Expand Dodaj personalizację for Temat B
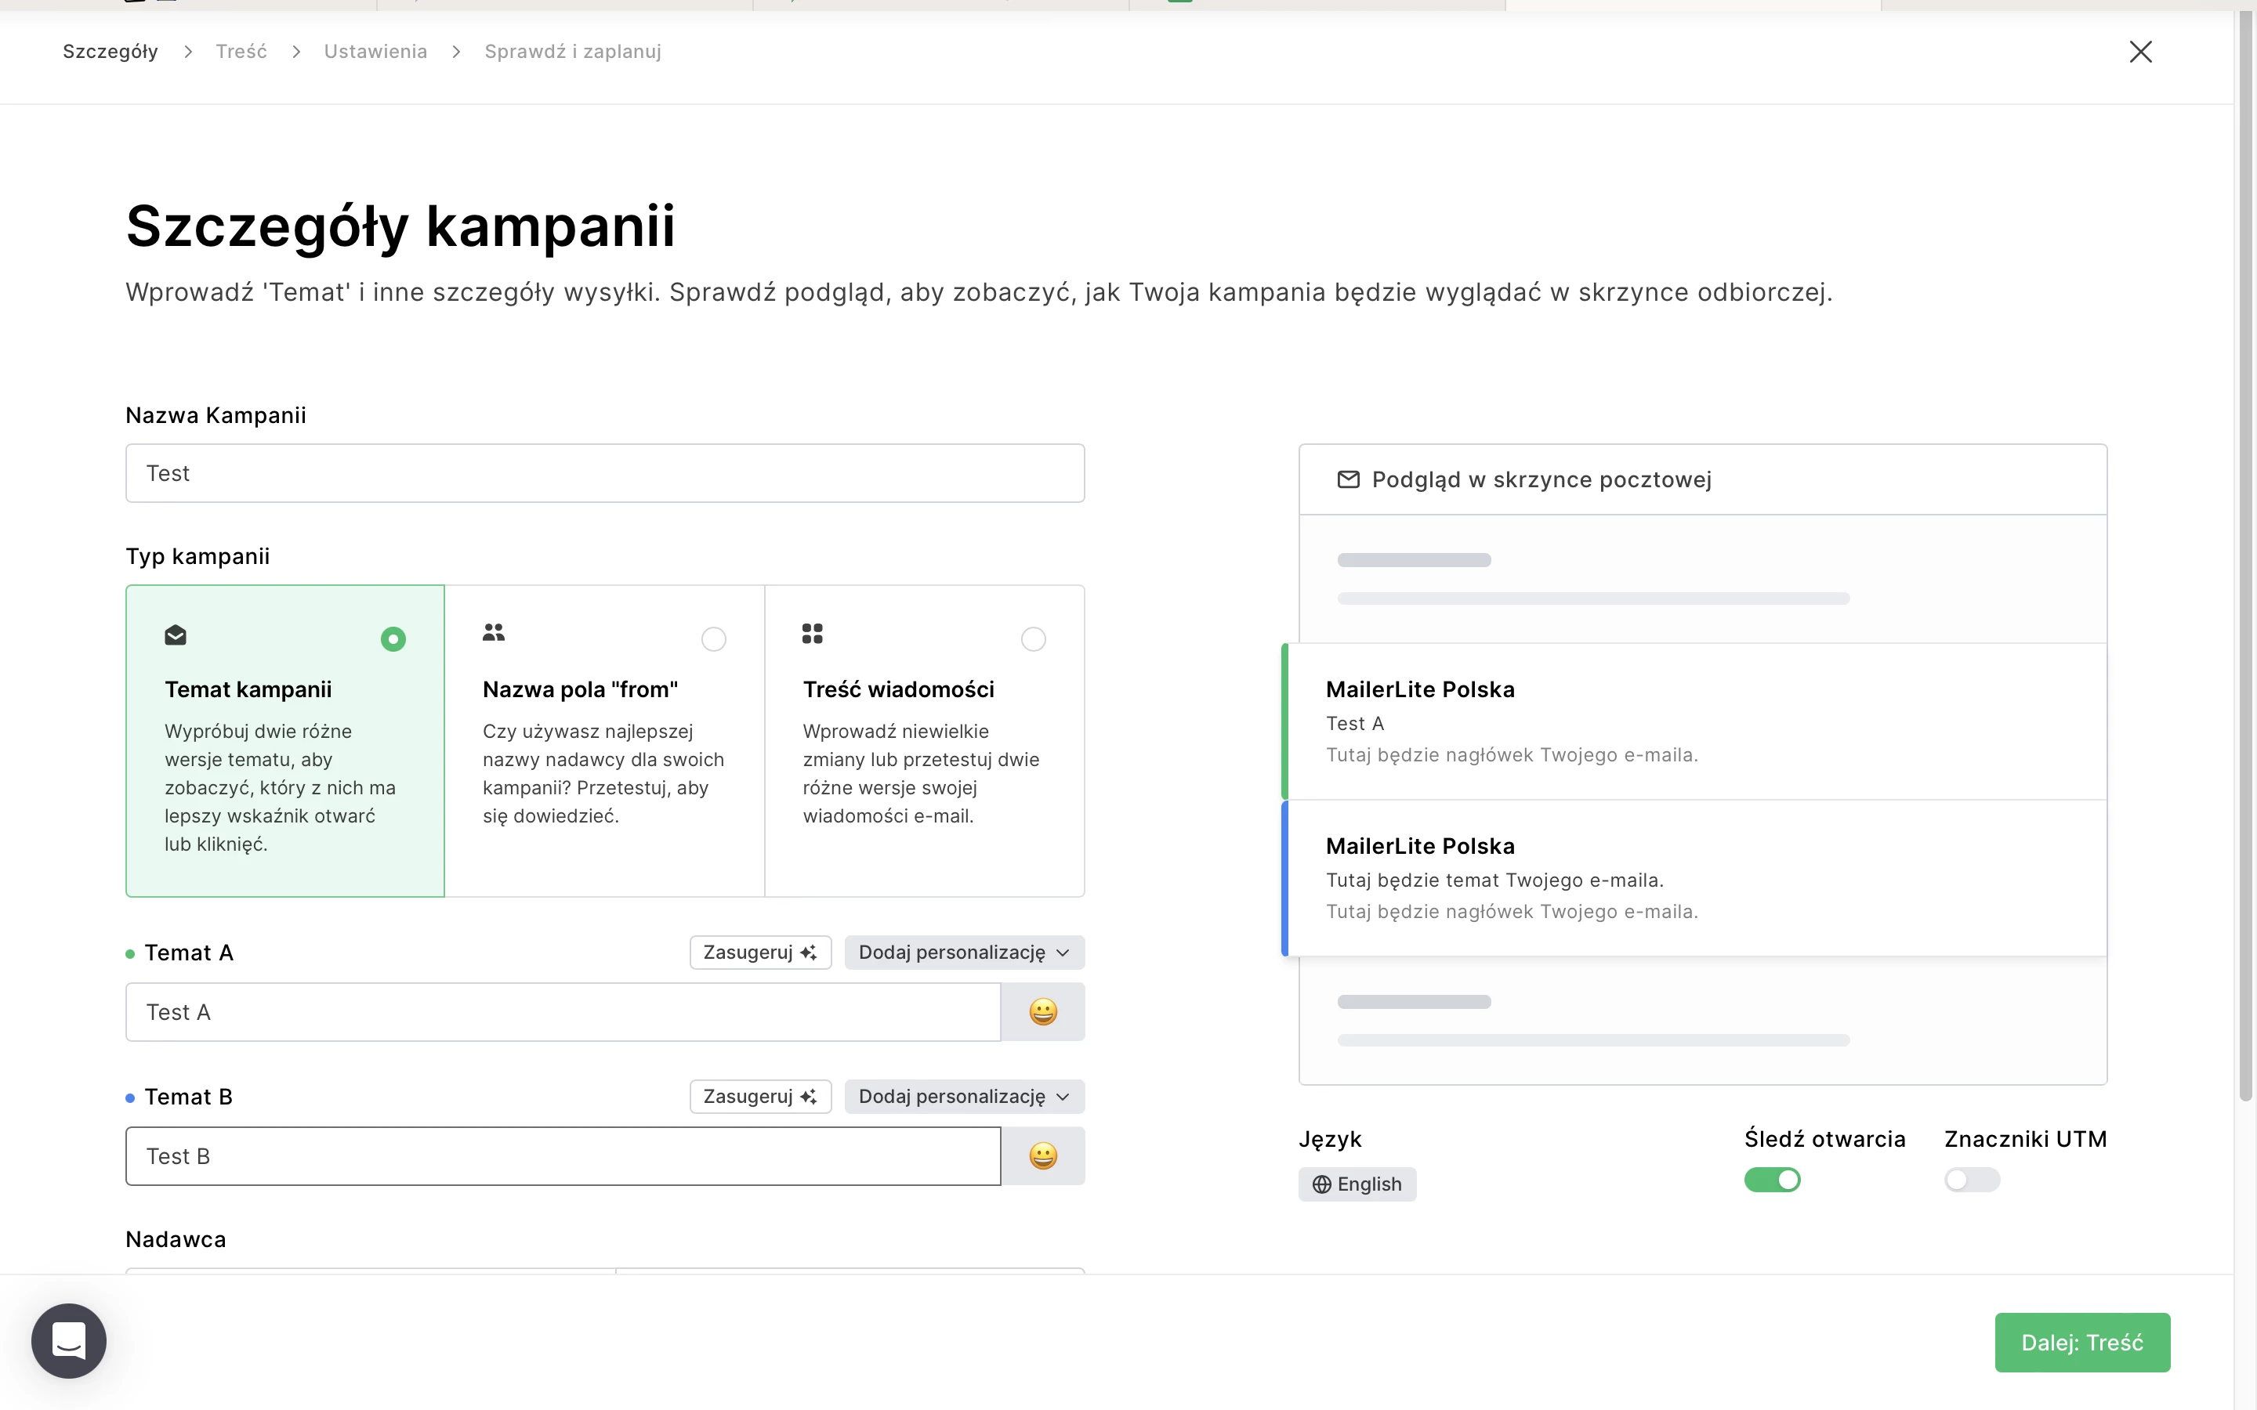This screenshot has height=1410, width=2257. (x=963, y=1097)
